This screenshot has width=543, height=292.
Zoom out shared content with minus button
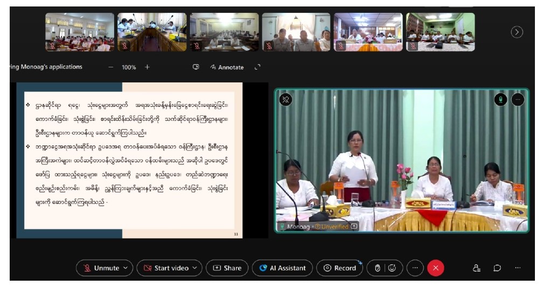[111, 67]
